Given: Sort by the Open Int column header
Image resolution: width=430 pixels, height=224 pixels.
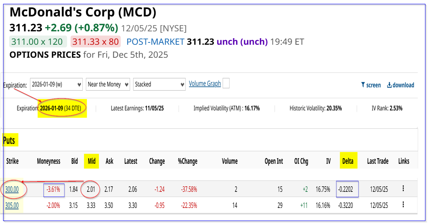Looking at the screenshot, I should point(274,161).
